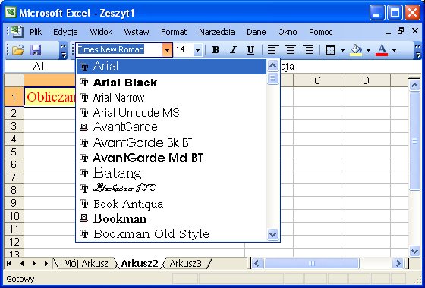This screenshot has width=425, height=288.
Task: Open the Okno menu
Action: click(288, 32)
